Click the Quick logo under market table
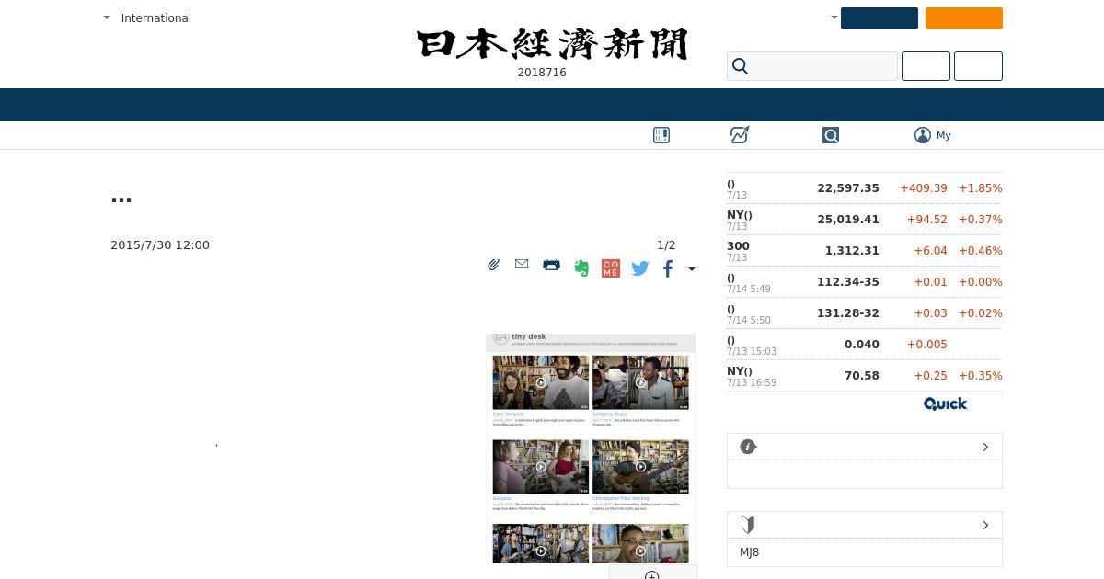 click(945, 403)
